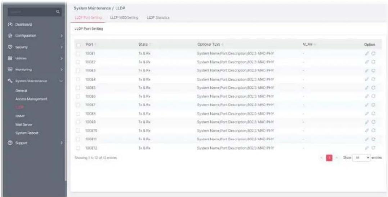Click the next page arrow
Viewport: 388px width, 197px height.
336,157
